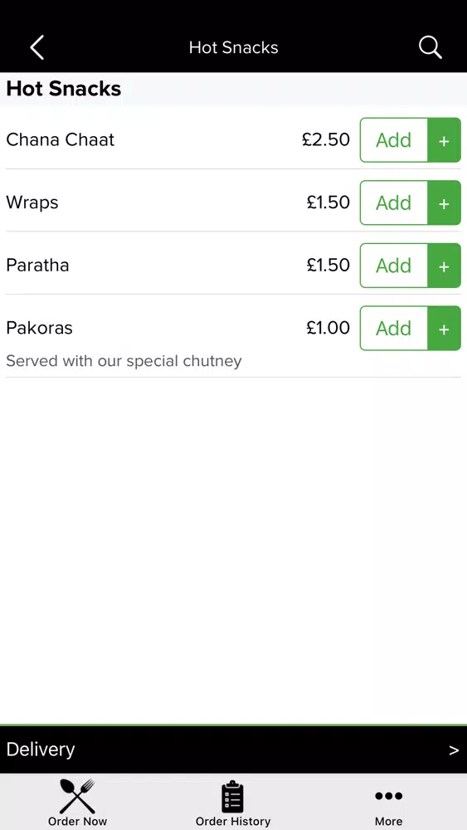Open the Delivery options bar
This screenshot has width=467, height=830.
click(233, 749)
